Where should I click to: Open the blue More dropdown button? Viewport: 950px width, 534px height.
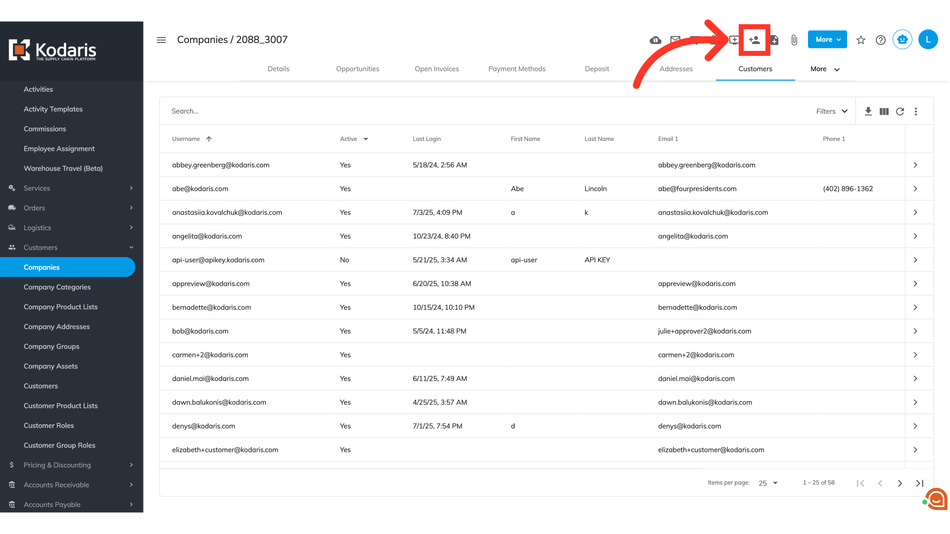pyautogui.click(x=827, y=40)
